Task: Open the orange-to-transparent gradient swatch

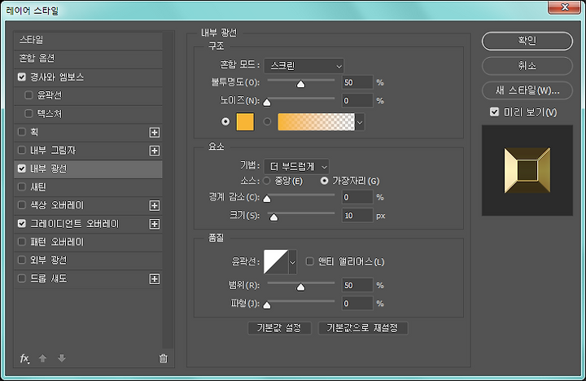Action: (x=316, y=122)
